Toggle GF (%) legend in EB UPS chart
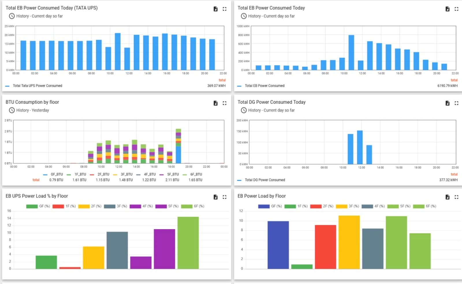 pos(38,206)
